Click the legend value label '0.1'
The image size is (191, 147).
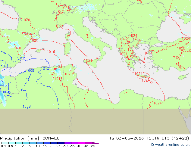click(x=3, y=146)
